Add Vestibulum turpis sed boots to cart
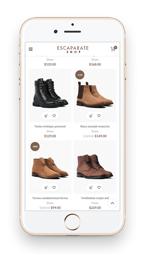The width and height of the screenshot is (145, 254). point(91,188)
